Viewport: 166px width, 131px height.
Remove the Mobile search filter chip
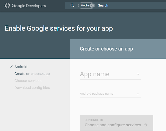coord(92,5)
